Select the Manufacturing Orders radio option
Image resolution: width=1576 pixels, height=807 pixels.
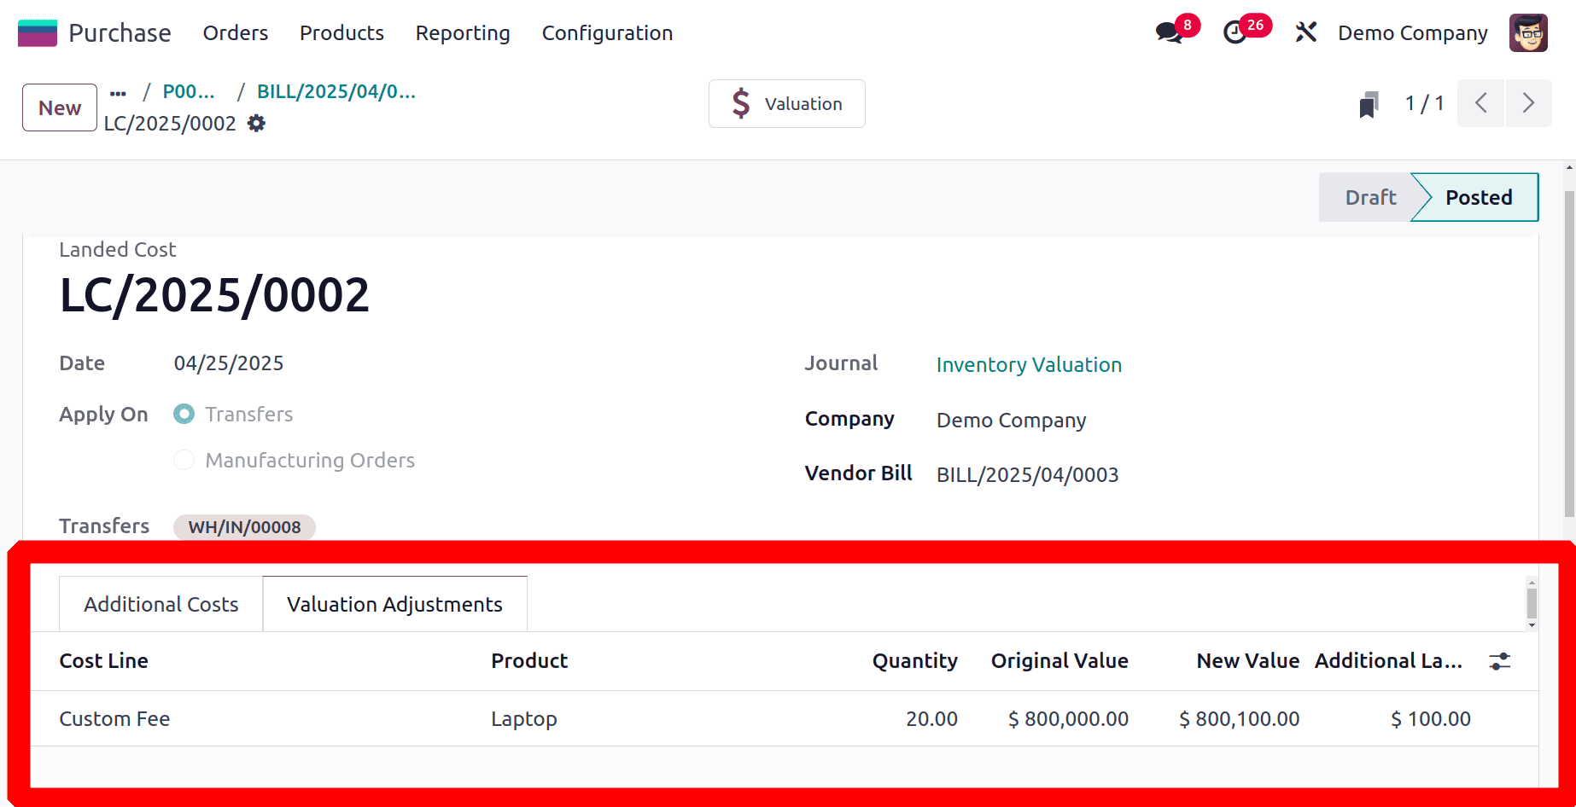point(184,461)
